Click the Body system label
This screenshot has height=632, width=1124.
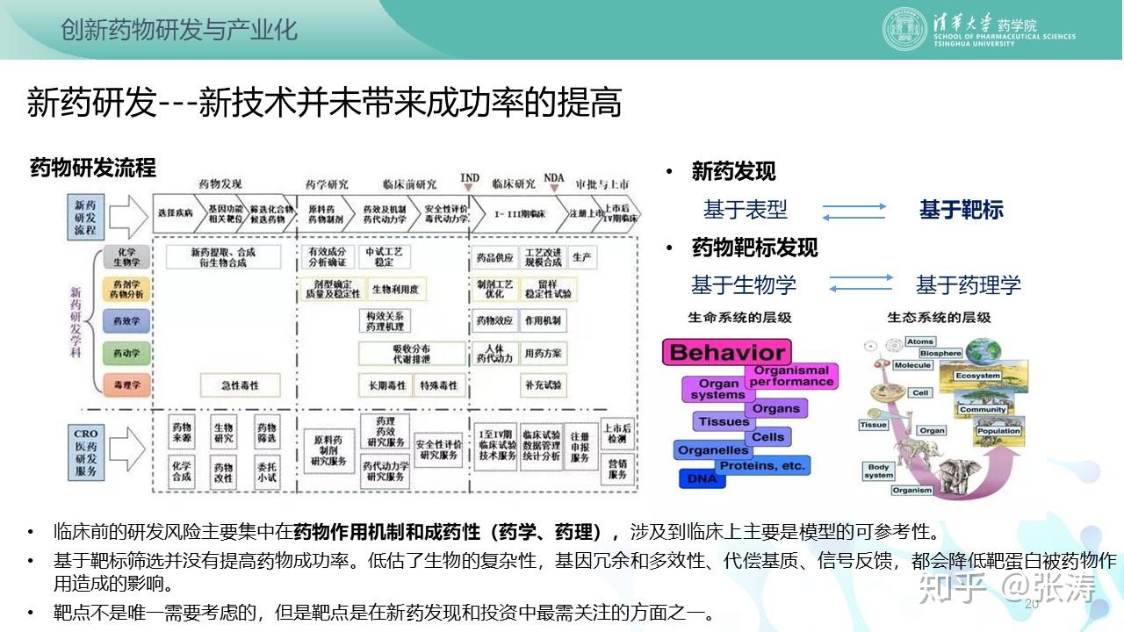click(x=878, y=471)
